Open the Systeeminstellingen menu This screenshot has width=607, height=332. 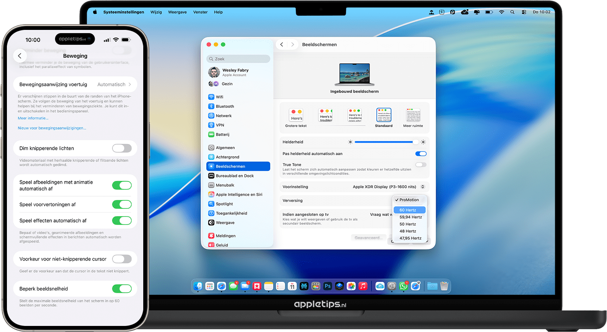coord(123,12)
